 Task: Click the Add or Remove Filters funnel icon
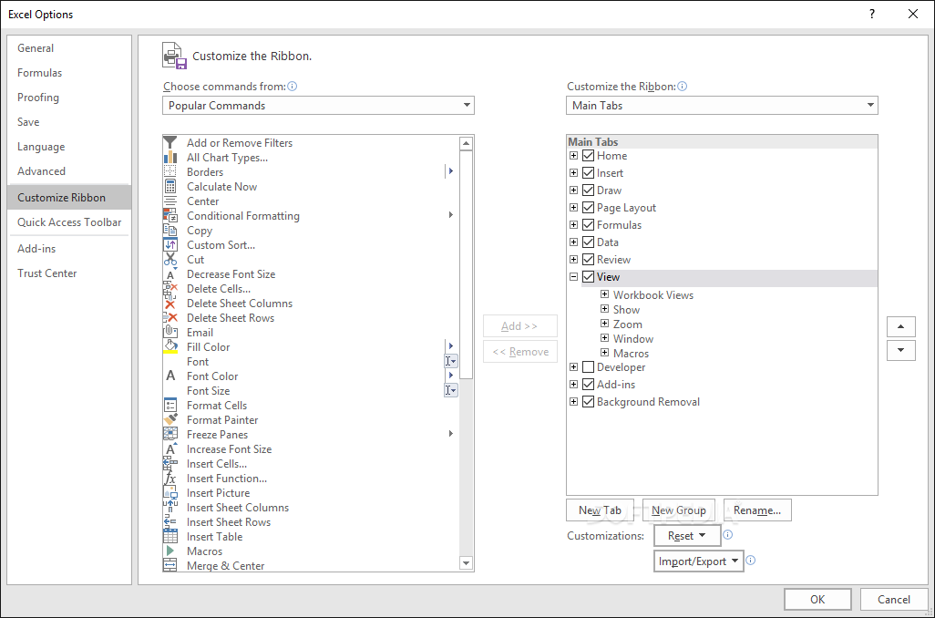[170, 142]
